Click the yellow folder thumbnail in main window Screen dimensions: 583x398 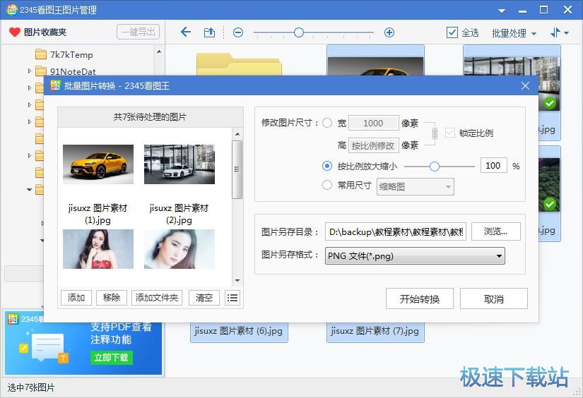pos(239,64)
